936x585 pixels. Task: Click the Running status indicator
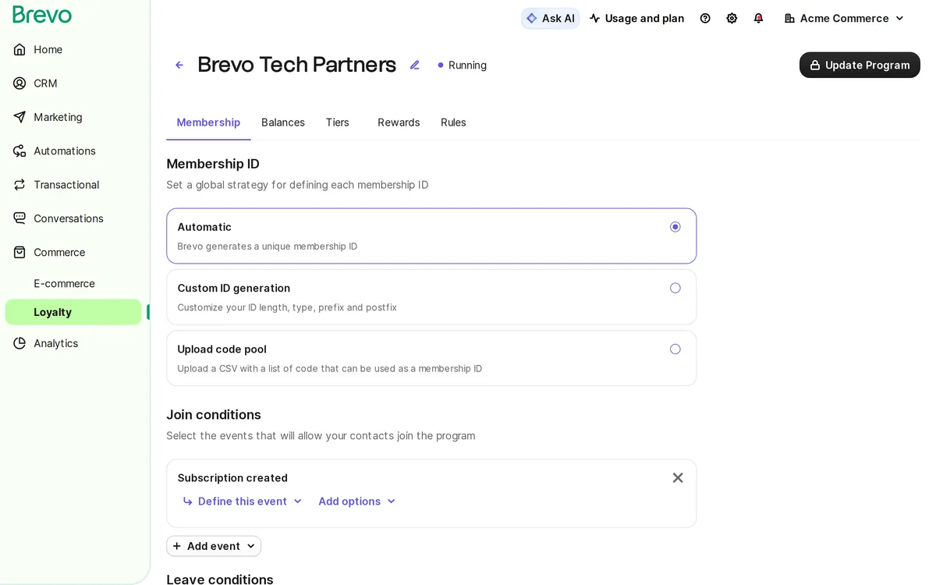pyautogui.click(x=463, y=65)
